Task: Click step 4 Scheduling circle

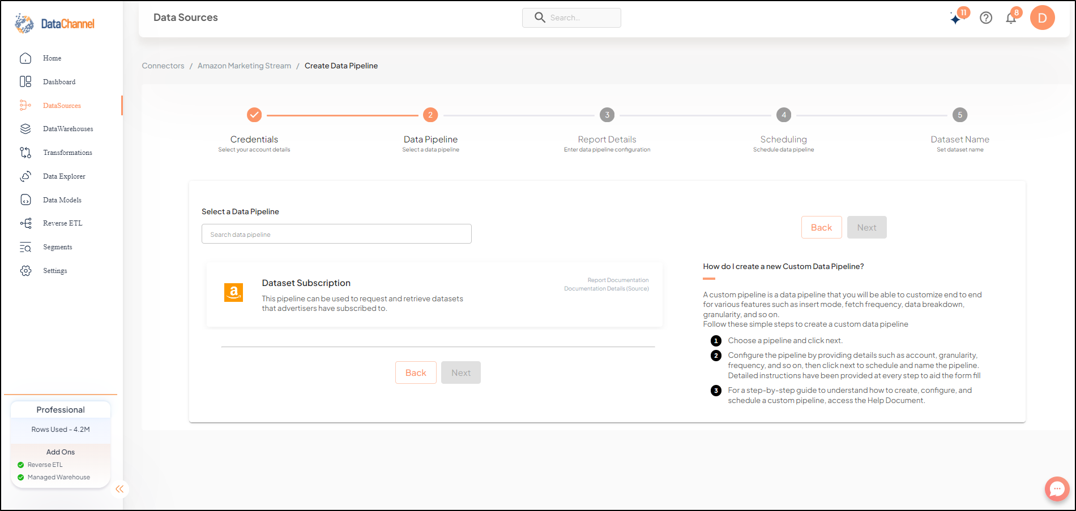Action: click(x=784, y=115)
